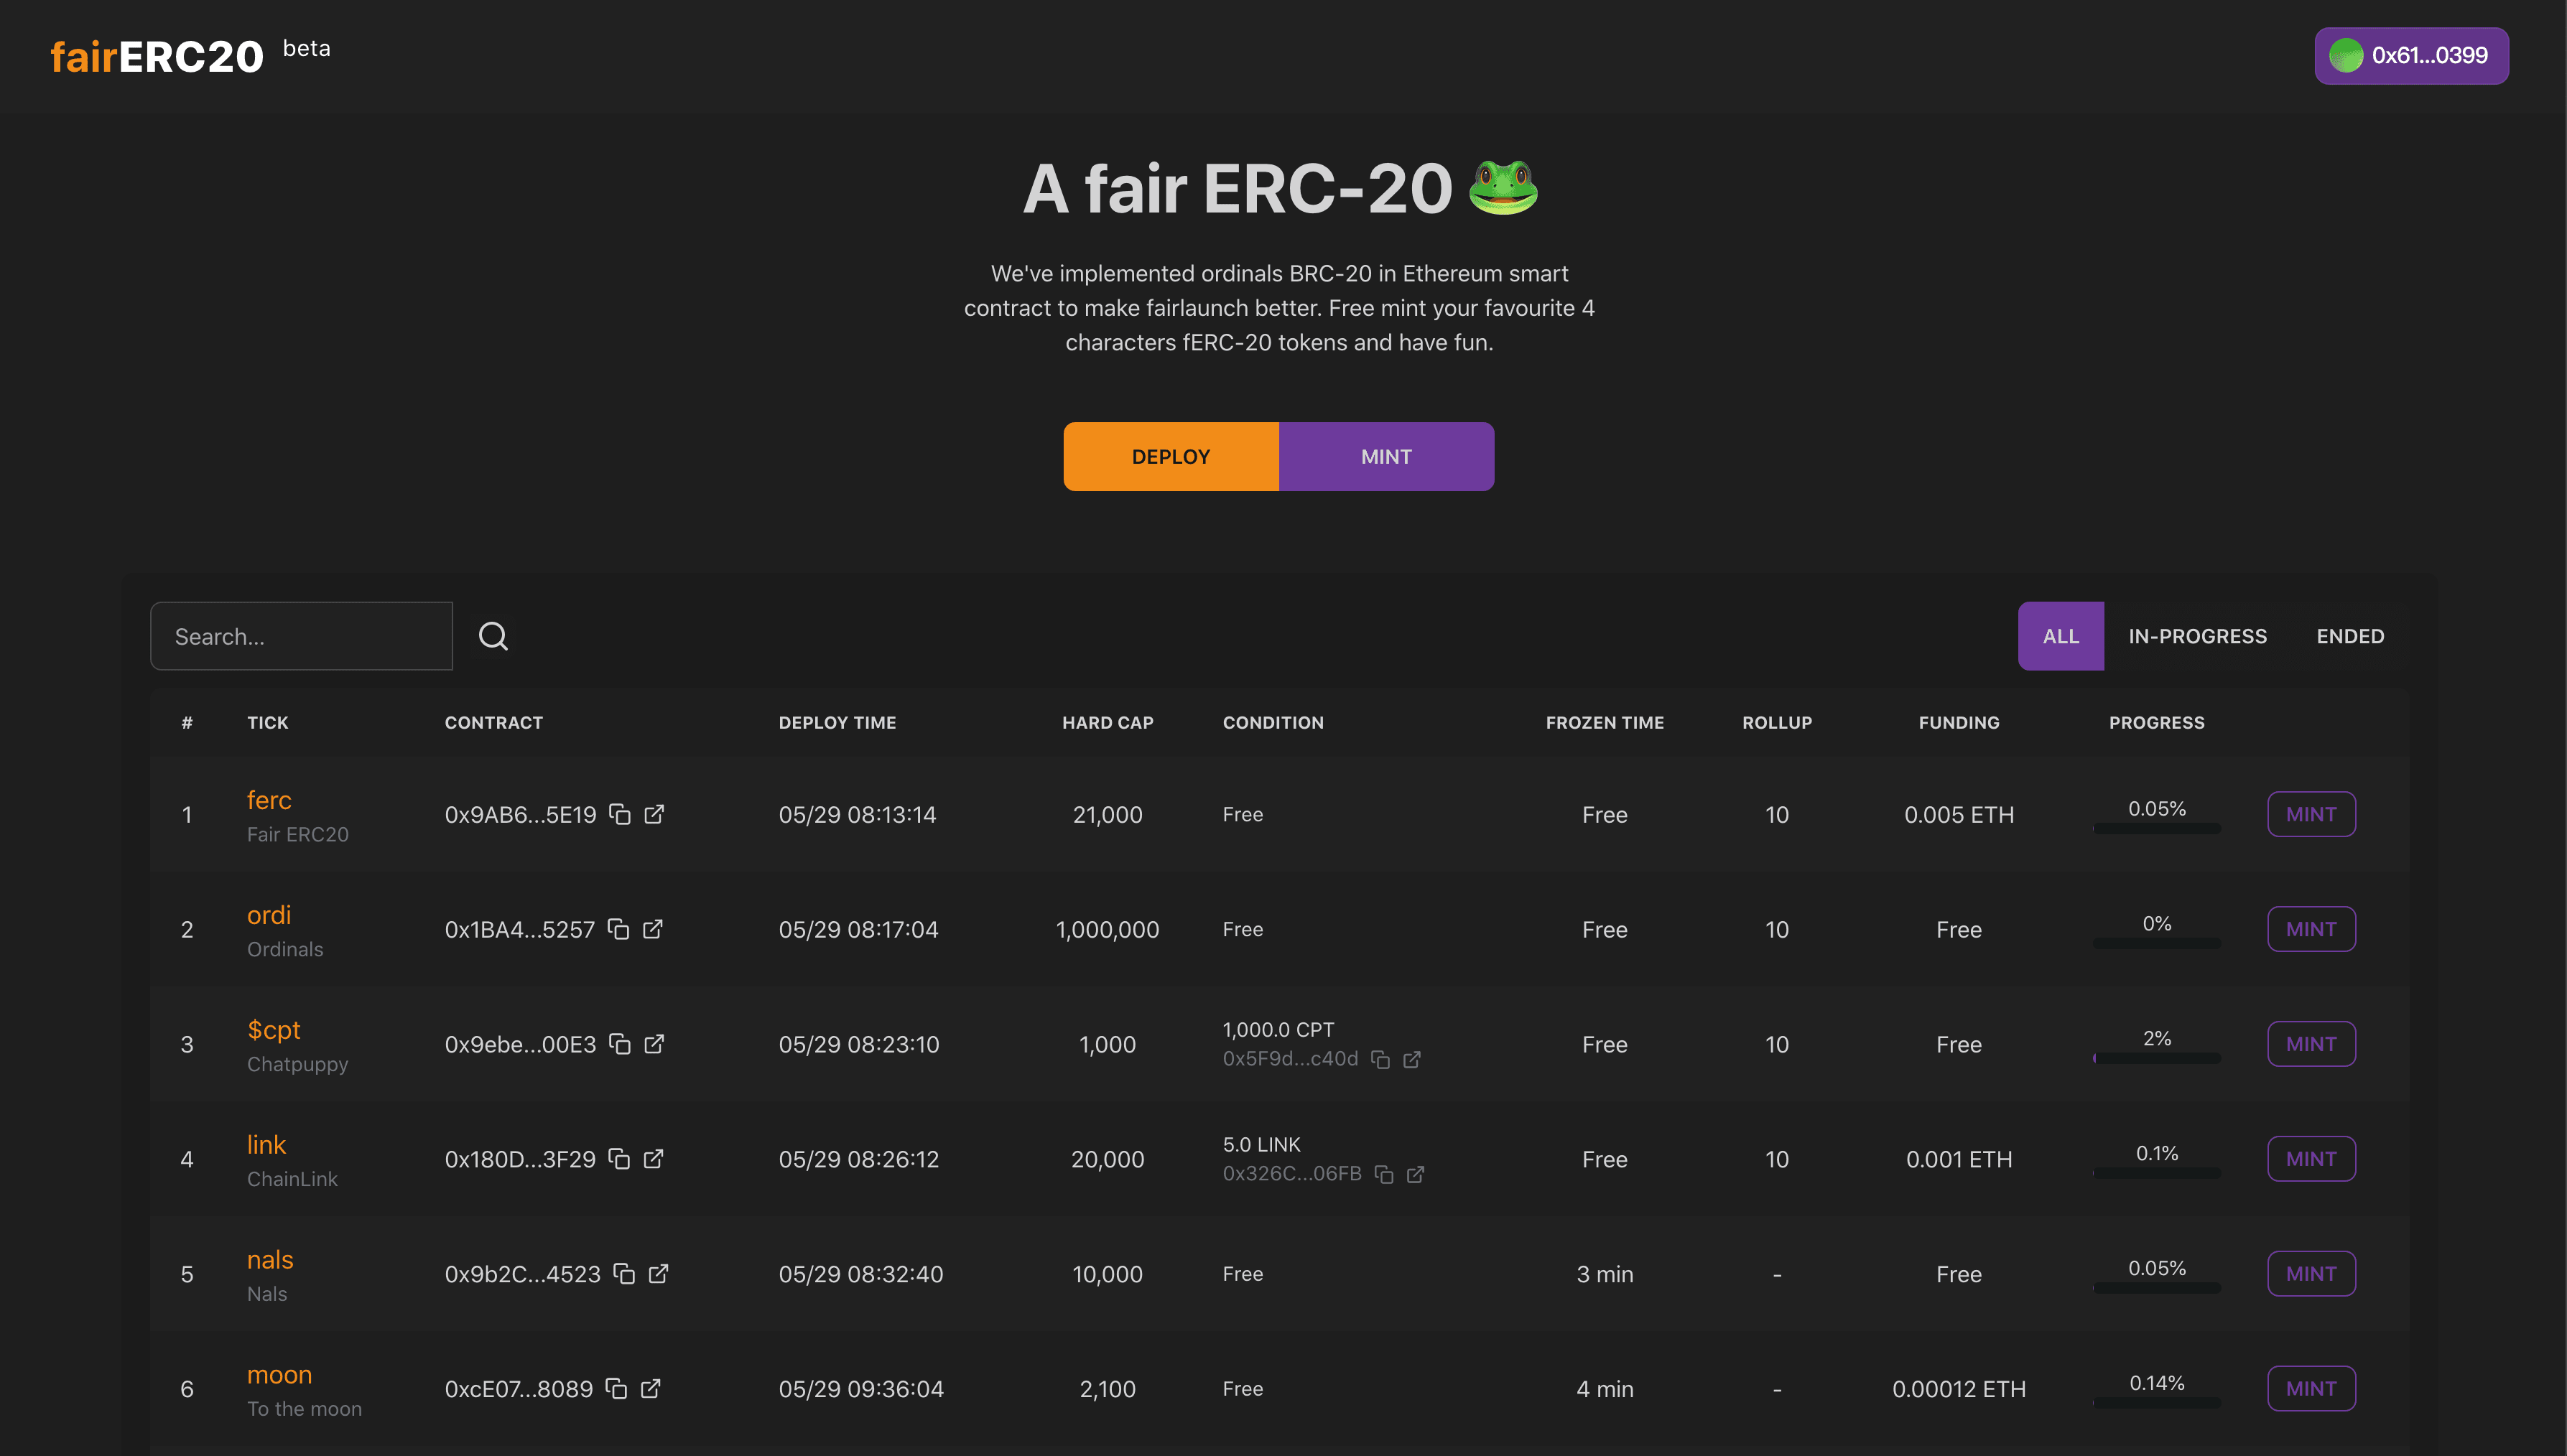
Task: Show the ENDED tokens tab
Action: point(2350,636)
